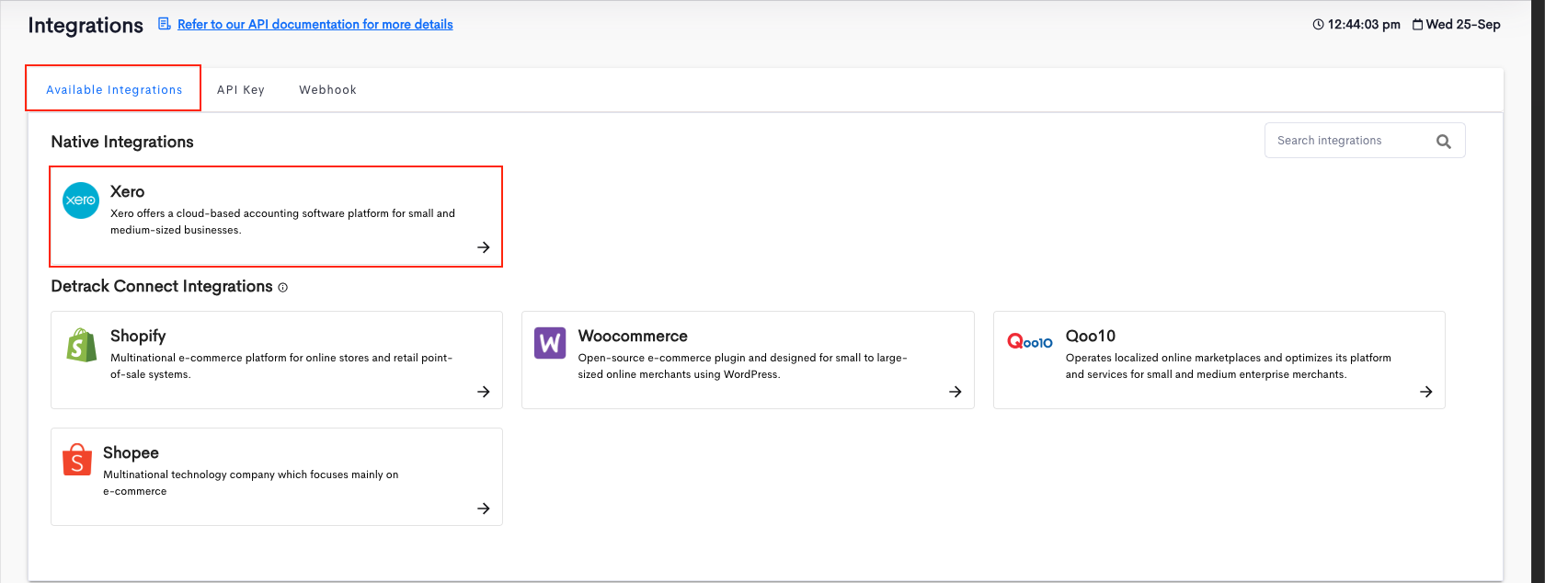Select the Available Integrations tab
The height and width of the screenshot is (583, 1545).
click(114, 90)
